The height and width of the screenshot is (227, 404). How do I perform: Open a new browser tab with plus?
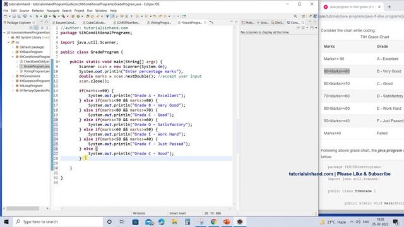pos(389,7)
